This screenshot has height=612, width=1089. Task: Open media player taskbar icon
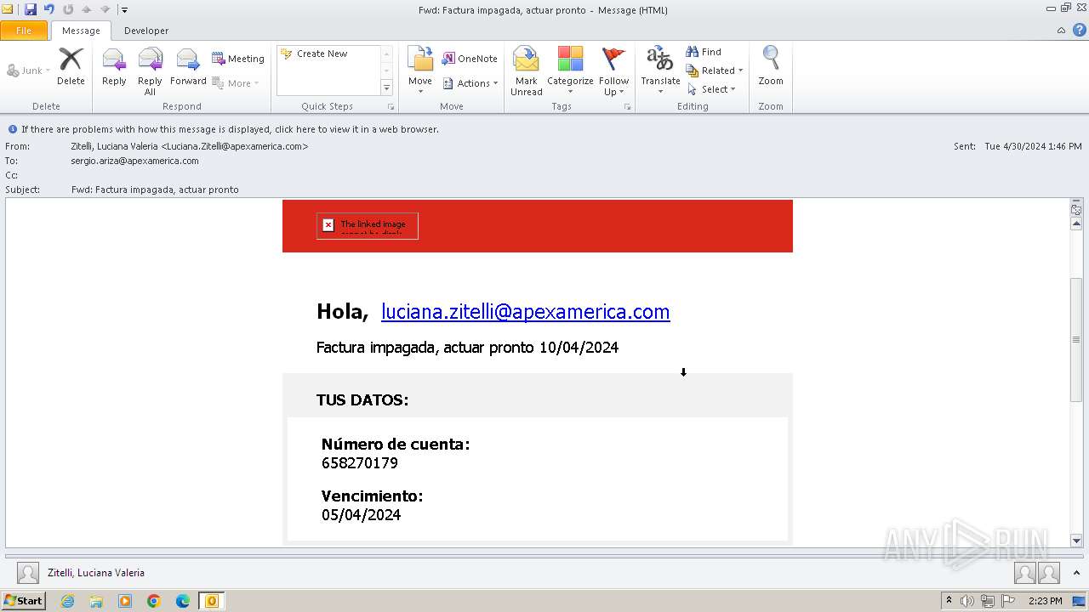125,601
